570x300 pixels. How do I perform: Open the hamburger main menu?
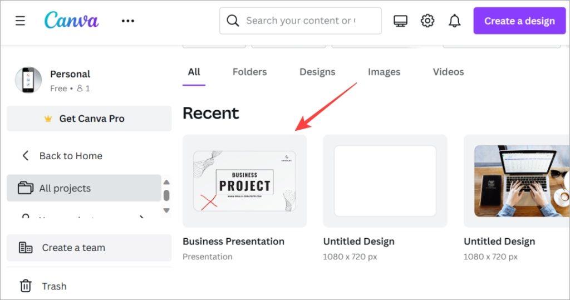coord(21,21)
